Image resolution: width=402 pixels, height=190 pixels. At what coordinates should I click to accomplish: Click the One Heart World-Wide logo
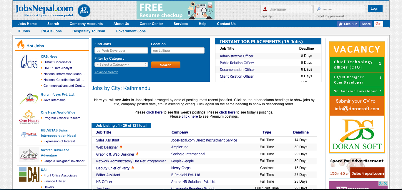(x=29, y=117)
